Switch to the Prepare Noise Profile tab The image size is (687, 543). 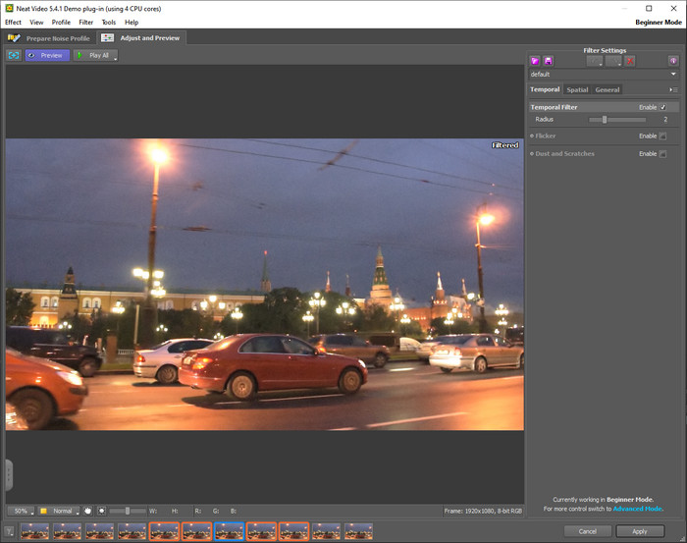(49, 38)
